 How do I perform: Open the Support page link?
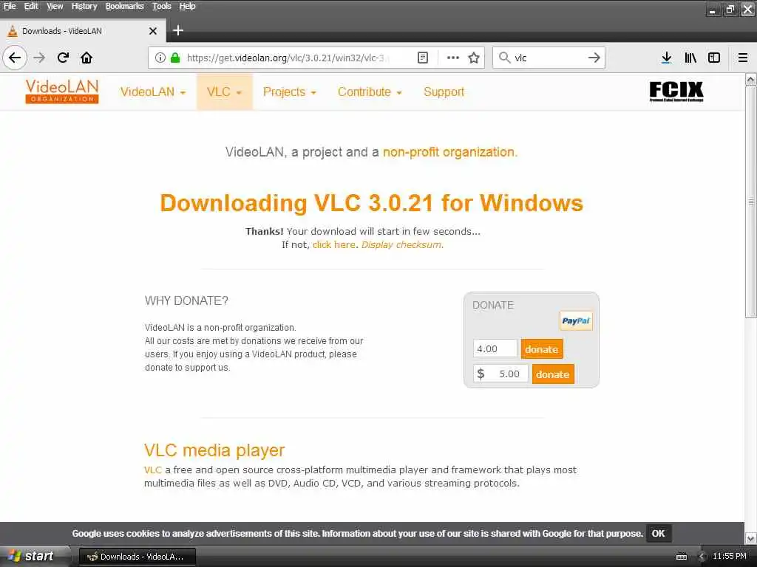click(x=444, y=92)
